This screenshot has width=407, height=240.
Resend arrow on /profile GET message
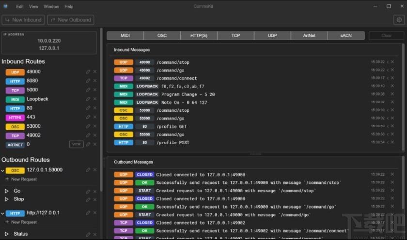[388, 126]
